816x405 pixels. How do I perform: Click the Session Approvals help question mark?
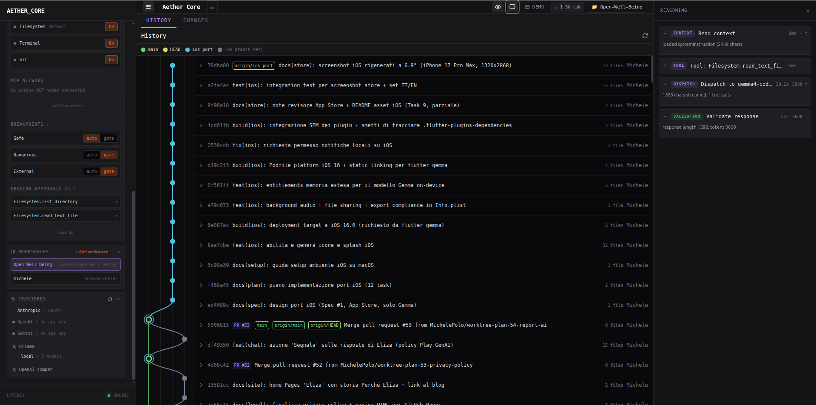[x=74, y=189]
